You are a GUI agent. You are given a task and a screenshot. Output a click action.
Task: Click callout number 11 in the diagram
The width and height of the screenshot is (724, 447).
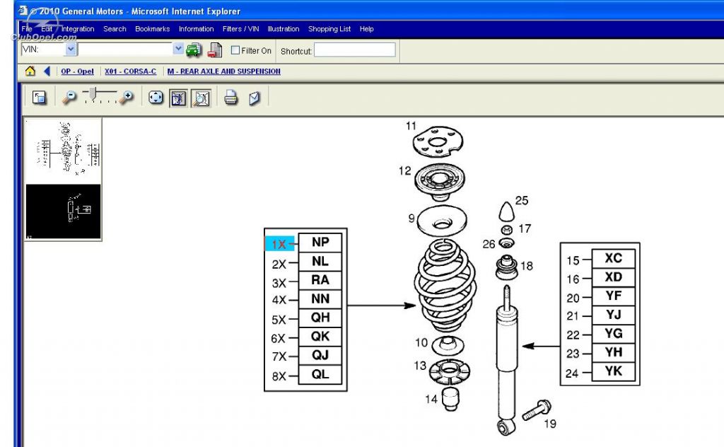(x=411, y=126)
